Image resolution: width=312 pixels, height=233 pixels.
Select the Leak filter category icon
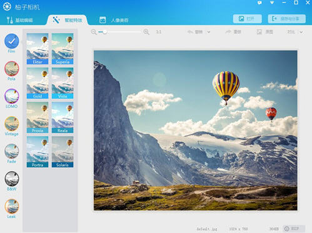click(12, 206)
